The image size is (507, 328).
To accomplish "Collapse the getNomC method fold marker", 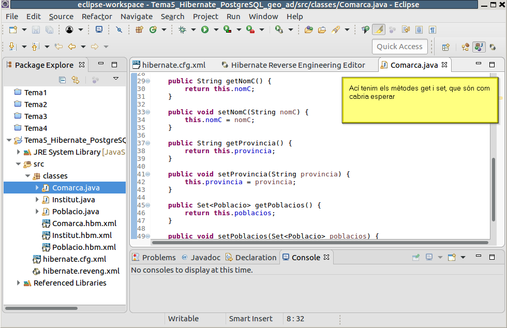I will coord(148,81).
